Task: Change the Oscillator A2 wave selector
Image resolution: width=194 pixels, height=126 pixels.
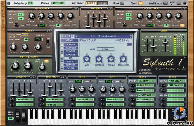Action: click(x=150, y=25)
